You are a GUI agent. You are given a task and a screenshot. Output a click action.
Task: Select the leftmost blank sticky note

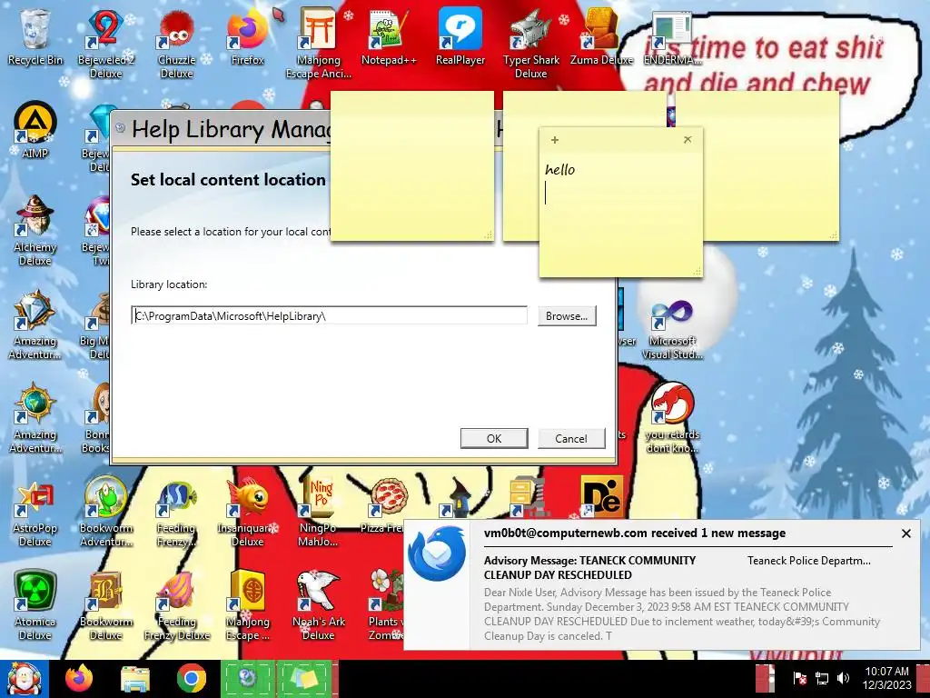click(412, 166)
